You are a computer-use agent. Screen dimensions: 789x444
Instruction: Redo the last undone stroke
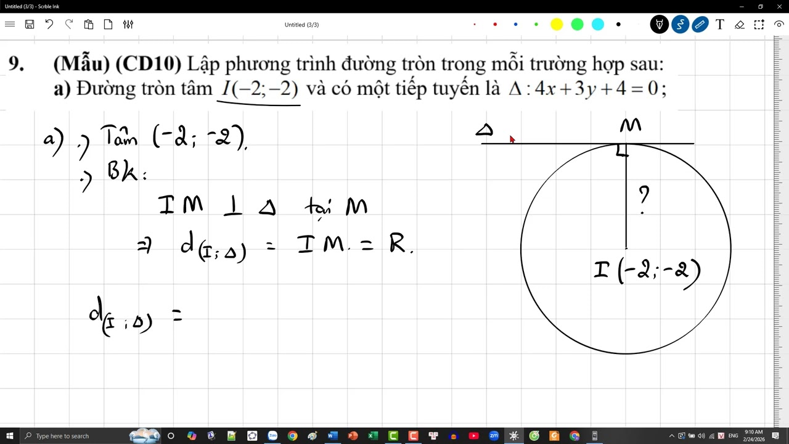tap(68, 24)
